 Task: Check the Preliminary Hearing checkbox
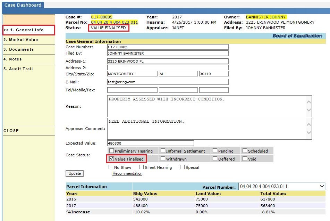[111, 151]
